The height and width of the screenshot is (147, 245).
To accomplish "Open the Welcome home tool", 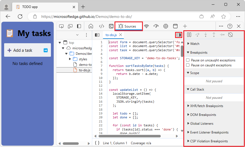I will (x=91, y=26).
